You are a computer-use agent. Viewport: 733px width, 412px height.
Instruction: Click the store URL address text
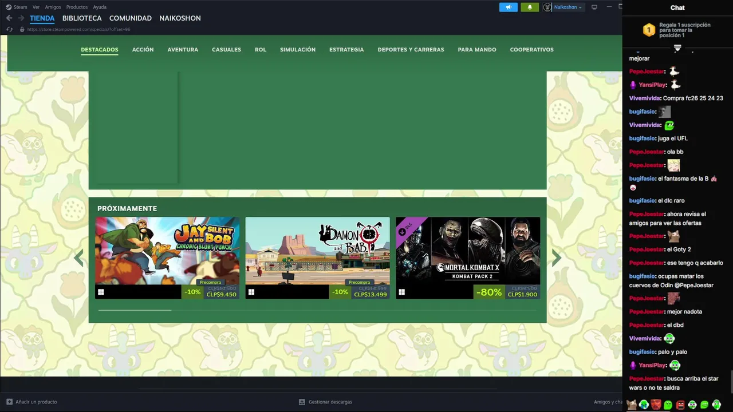(x=78, y=29)
